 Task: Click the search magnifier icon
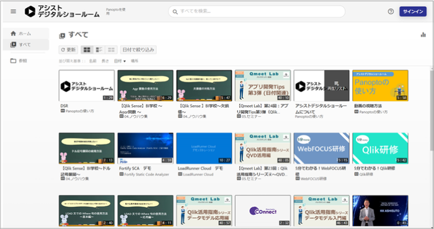[175, 12]
